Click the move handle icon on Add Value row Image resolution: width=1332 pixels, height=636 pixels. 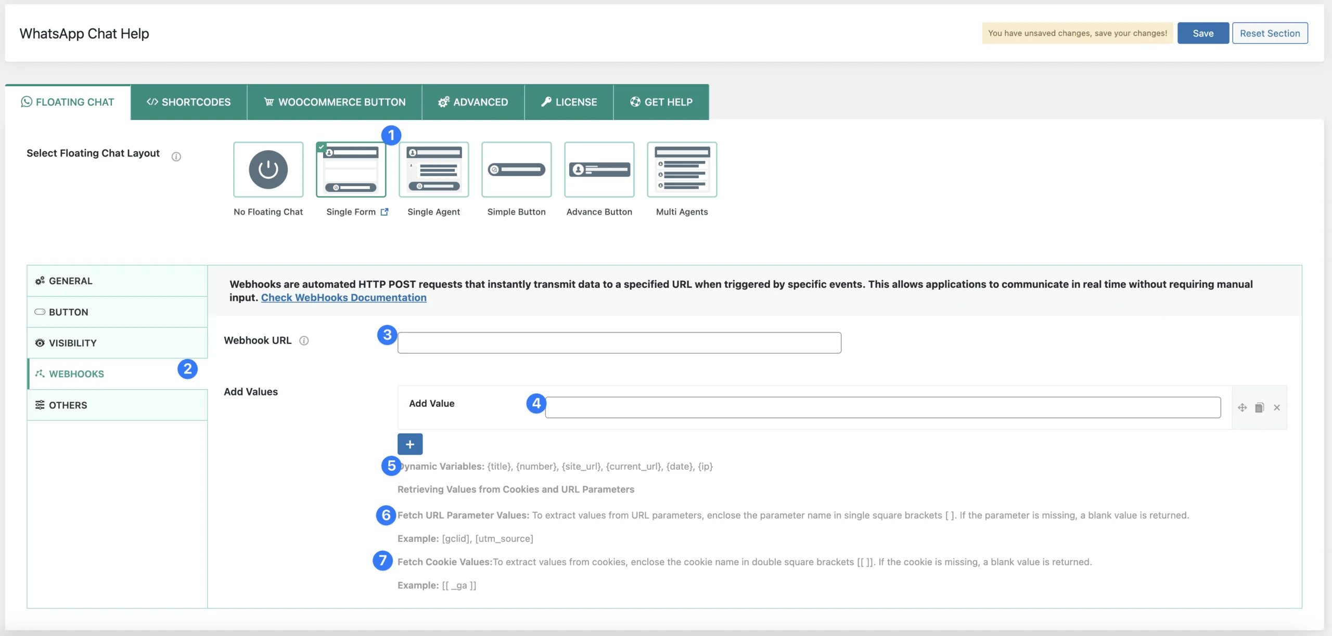1242,407
